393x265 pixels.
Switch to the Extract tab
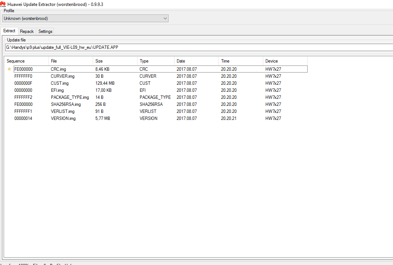point(9,31)
